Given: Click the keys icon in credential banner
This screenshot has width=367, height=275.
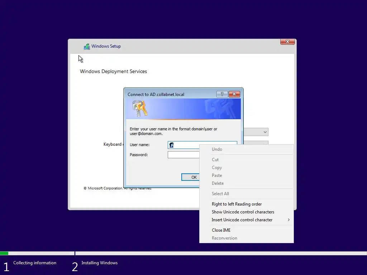Looking at the screenshot, I should tap(140, 108).
